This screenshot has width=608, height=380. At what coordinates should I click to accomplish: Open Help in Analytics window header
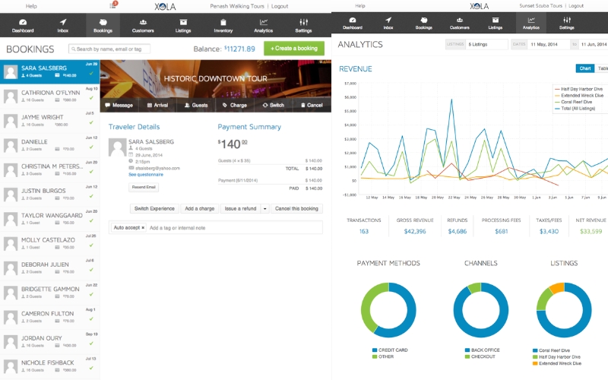(x=360, y=6)
